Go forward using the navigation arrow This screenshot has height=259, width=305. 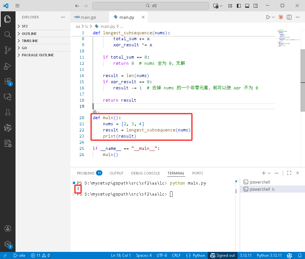[86, 6]
